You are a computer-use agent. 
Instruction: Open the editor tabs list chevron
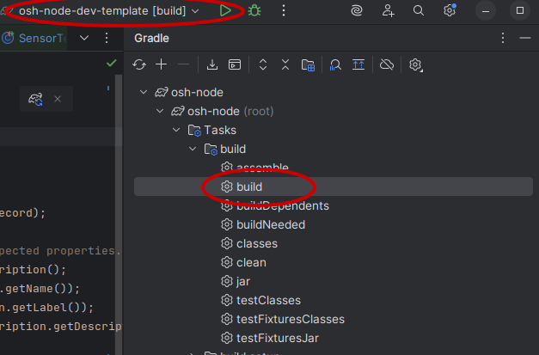click(x=84, y=38)
